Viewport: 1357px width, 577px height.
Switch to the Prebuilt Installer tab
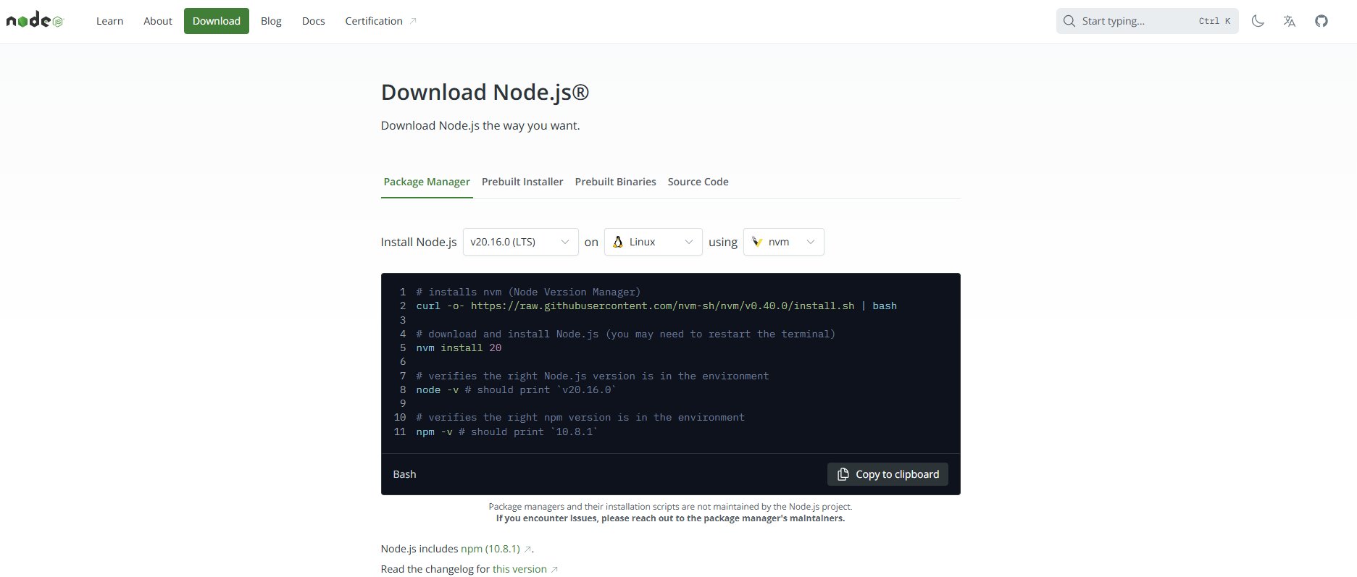click(522, 182)
